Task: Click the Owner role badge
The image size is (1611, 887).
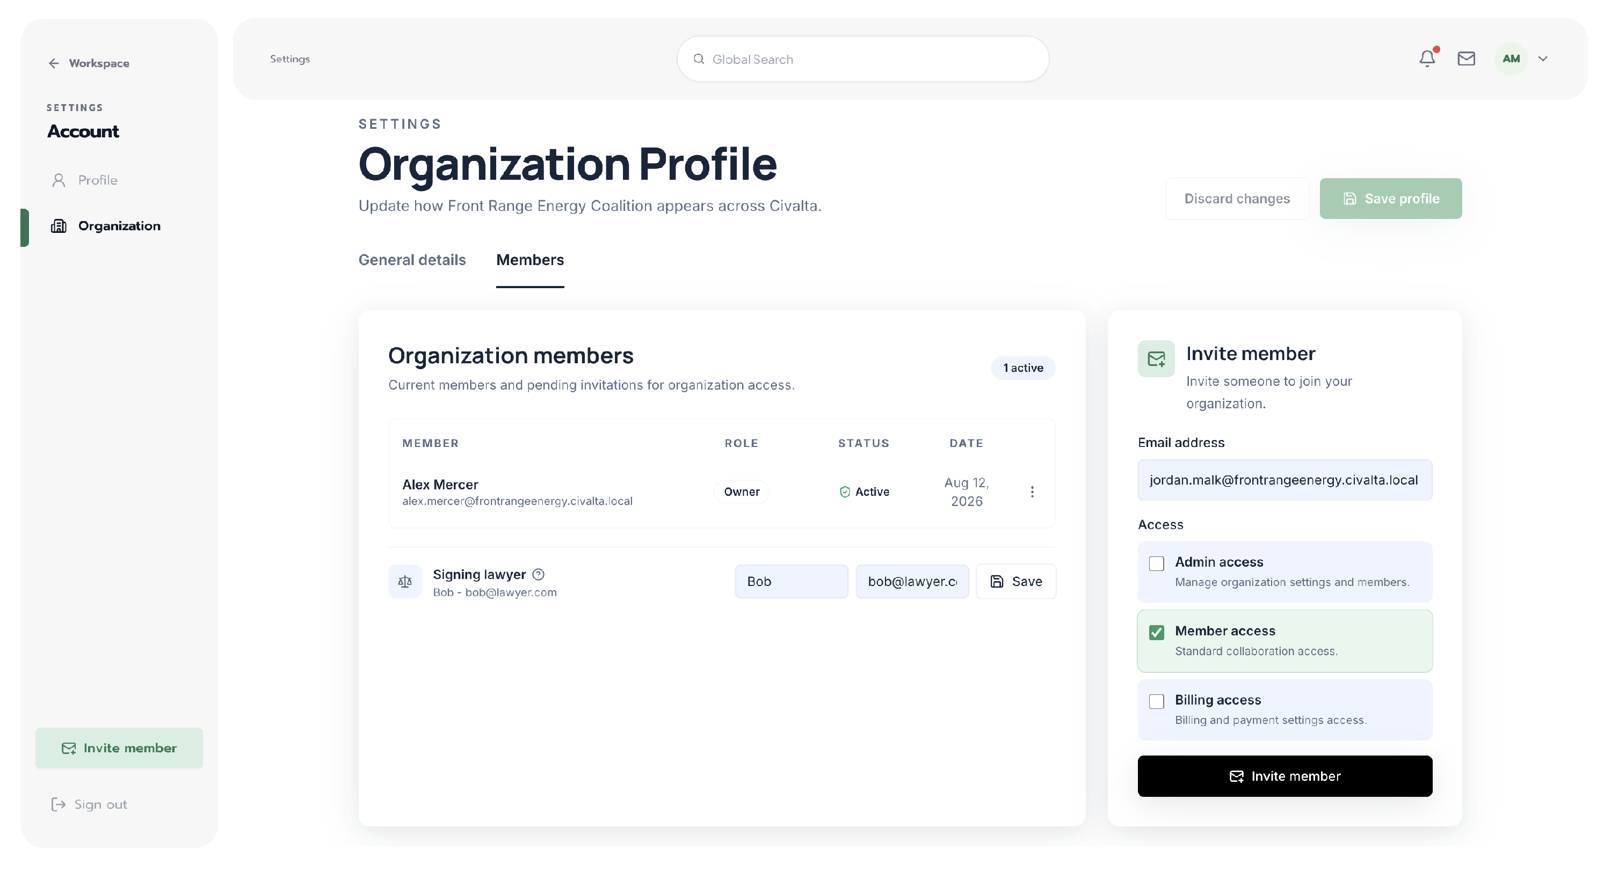Action: coord(741,492)
